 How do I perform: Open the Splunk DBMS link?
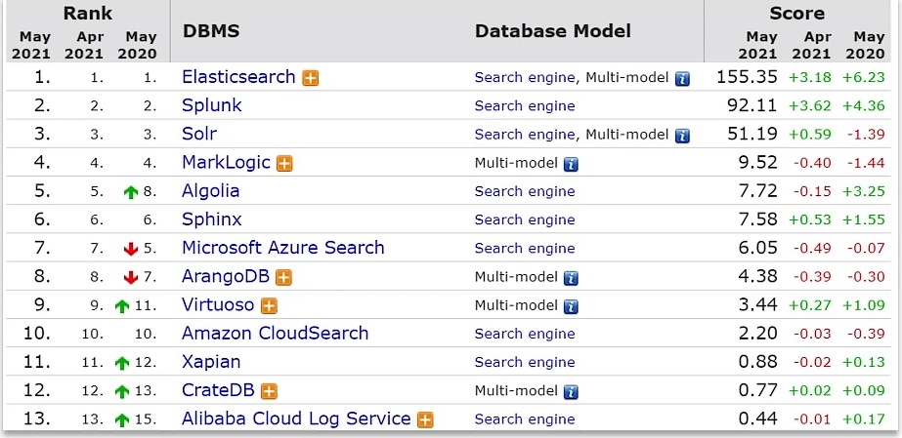point(211,105)
